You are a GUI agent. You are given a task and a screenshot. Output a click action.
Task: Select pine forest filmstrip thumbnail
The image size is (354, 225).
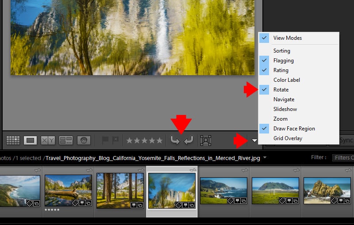click(120, 191)
